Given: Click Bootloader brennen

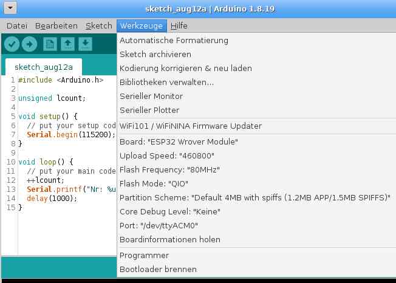Looking at the screenshot, I should 256,270.
